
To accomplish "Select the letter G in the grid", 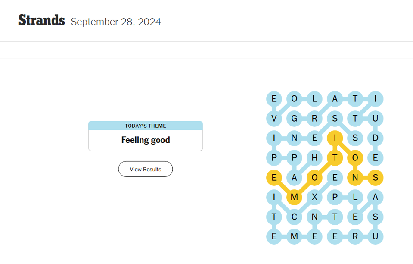I will click(294, 118).
